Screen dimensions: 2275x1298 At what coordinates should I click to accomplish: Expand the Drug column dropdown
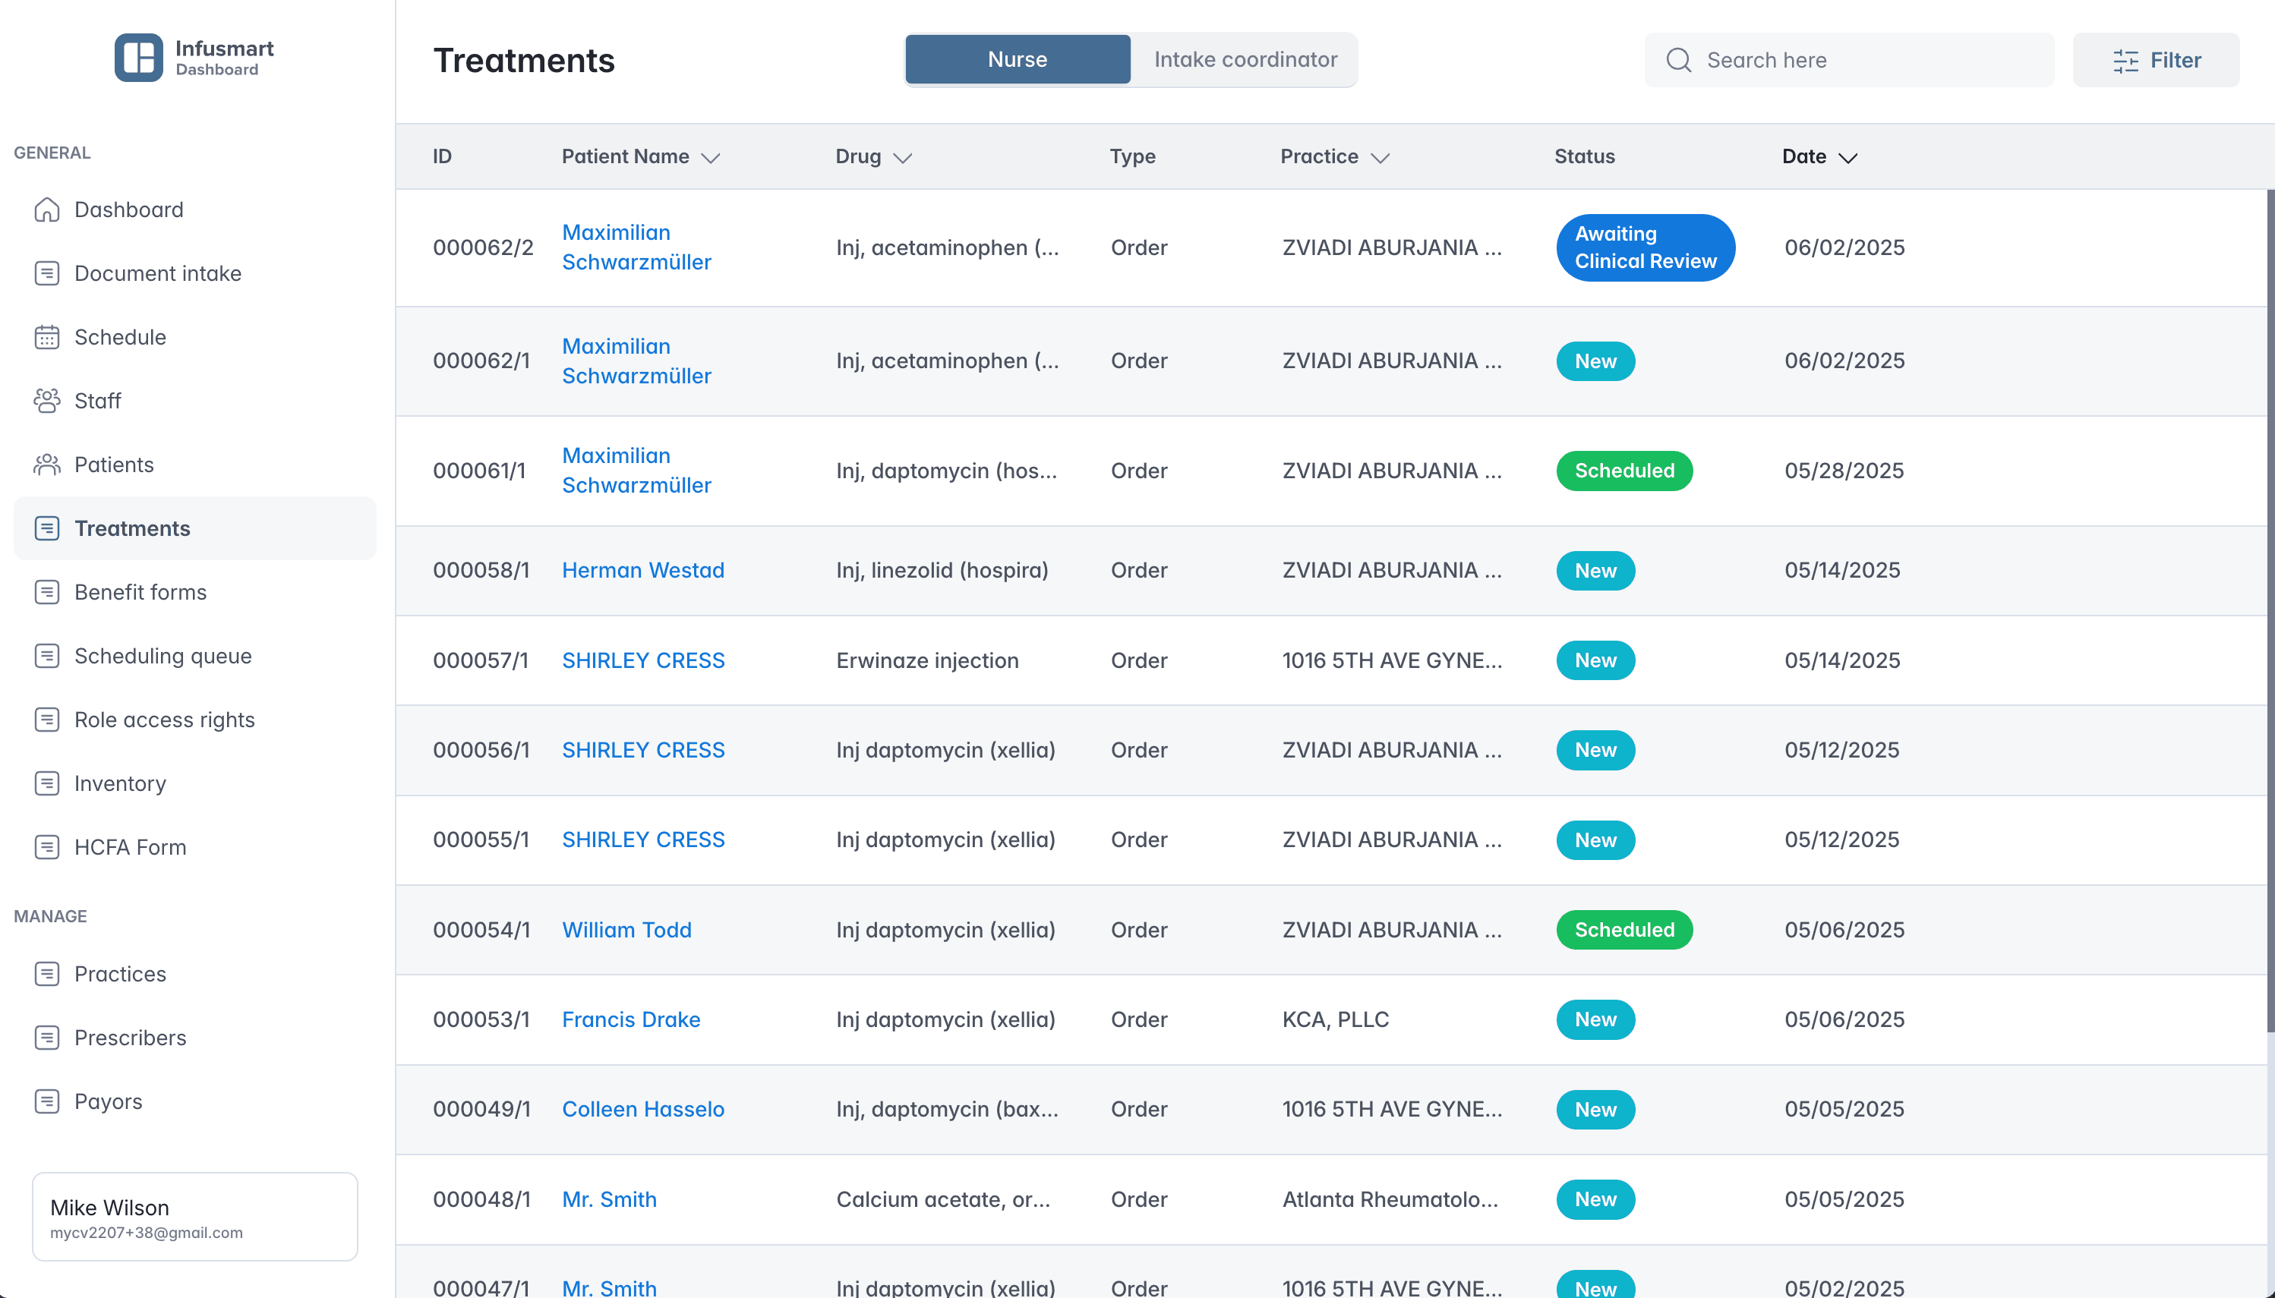point(903,158)
